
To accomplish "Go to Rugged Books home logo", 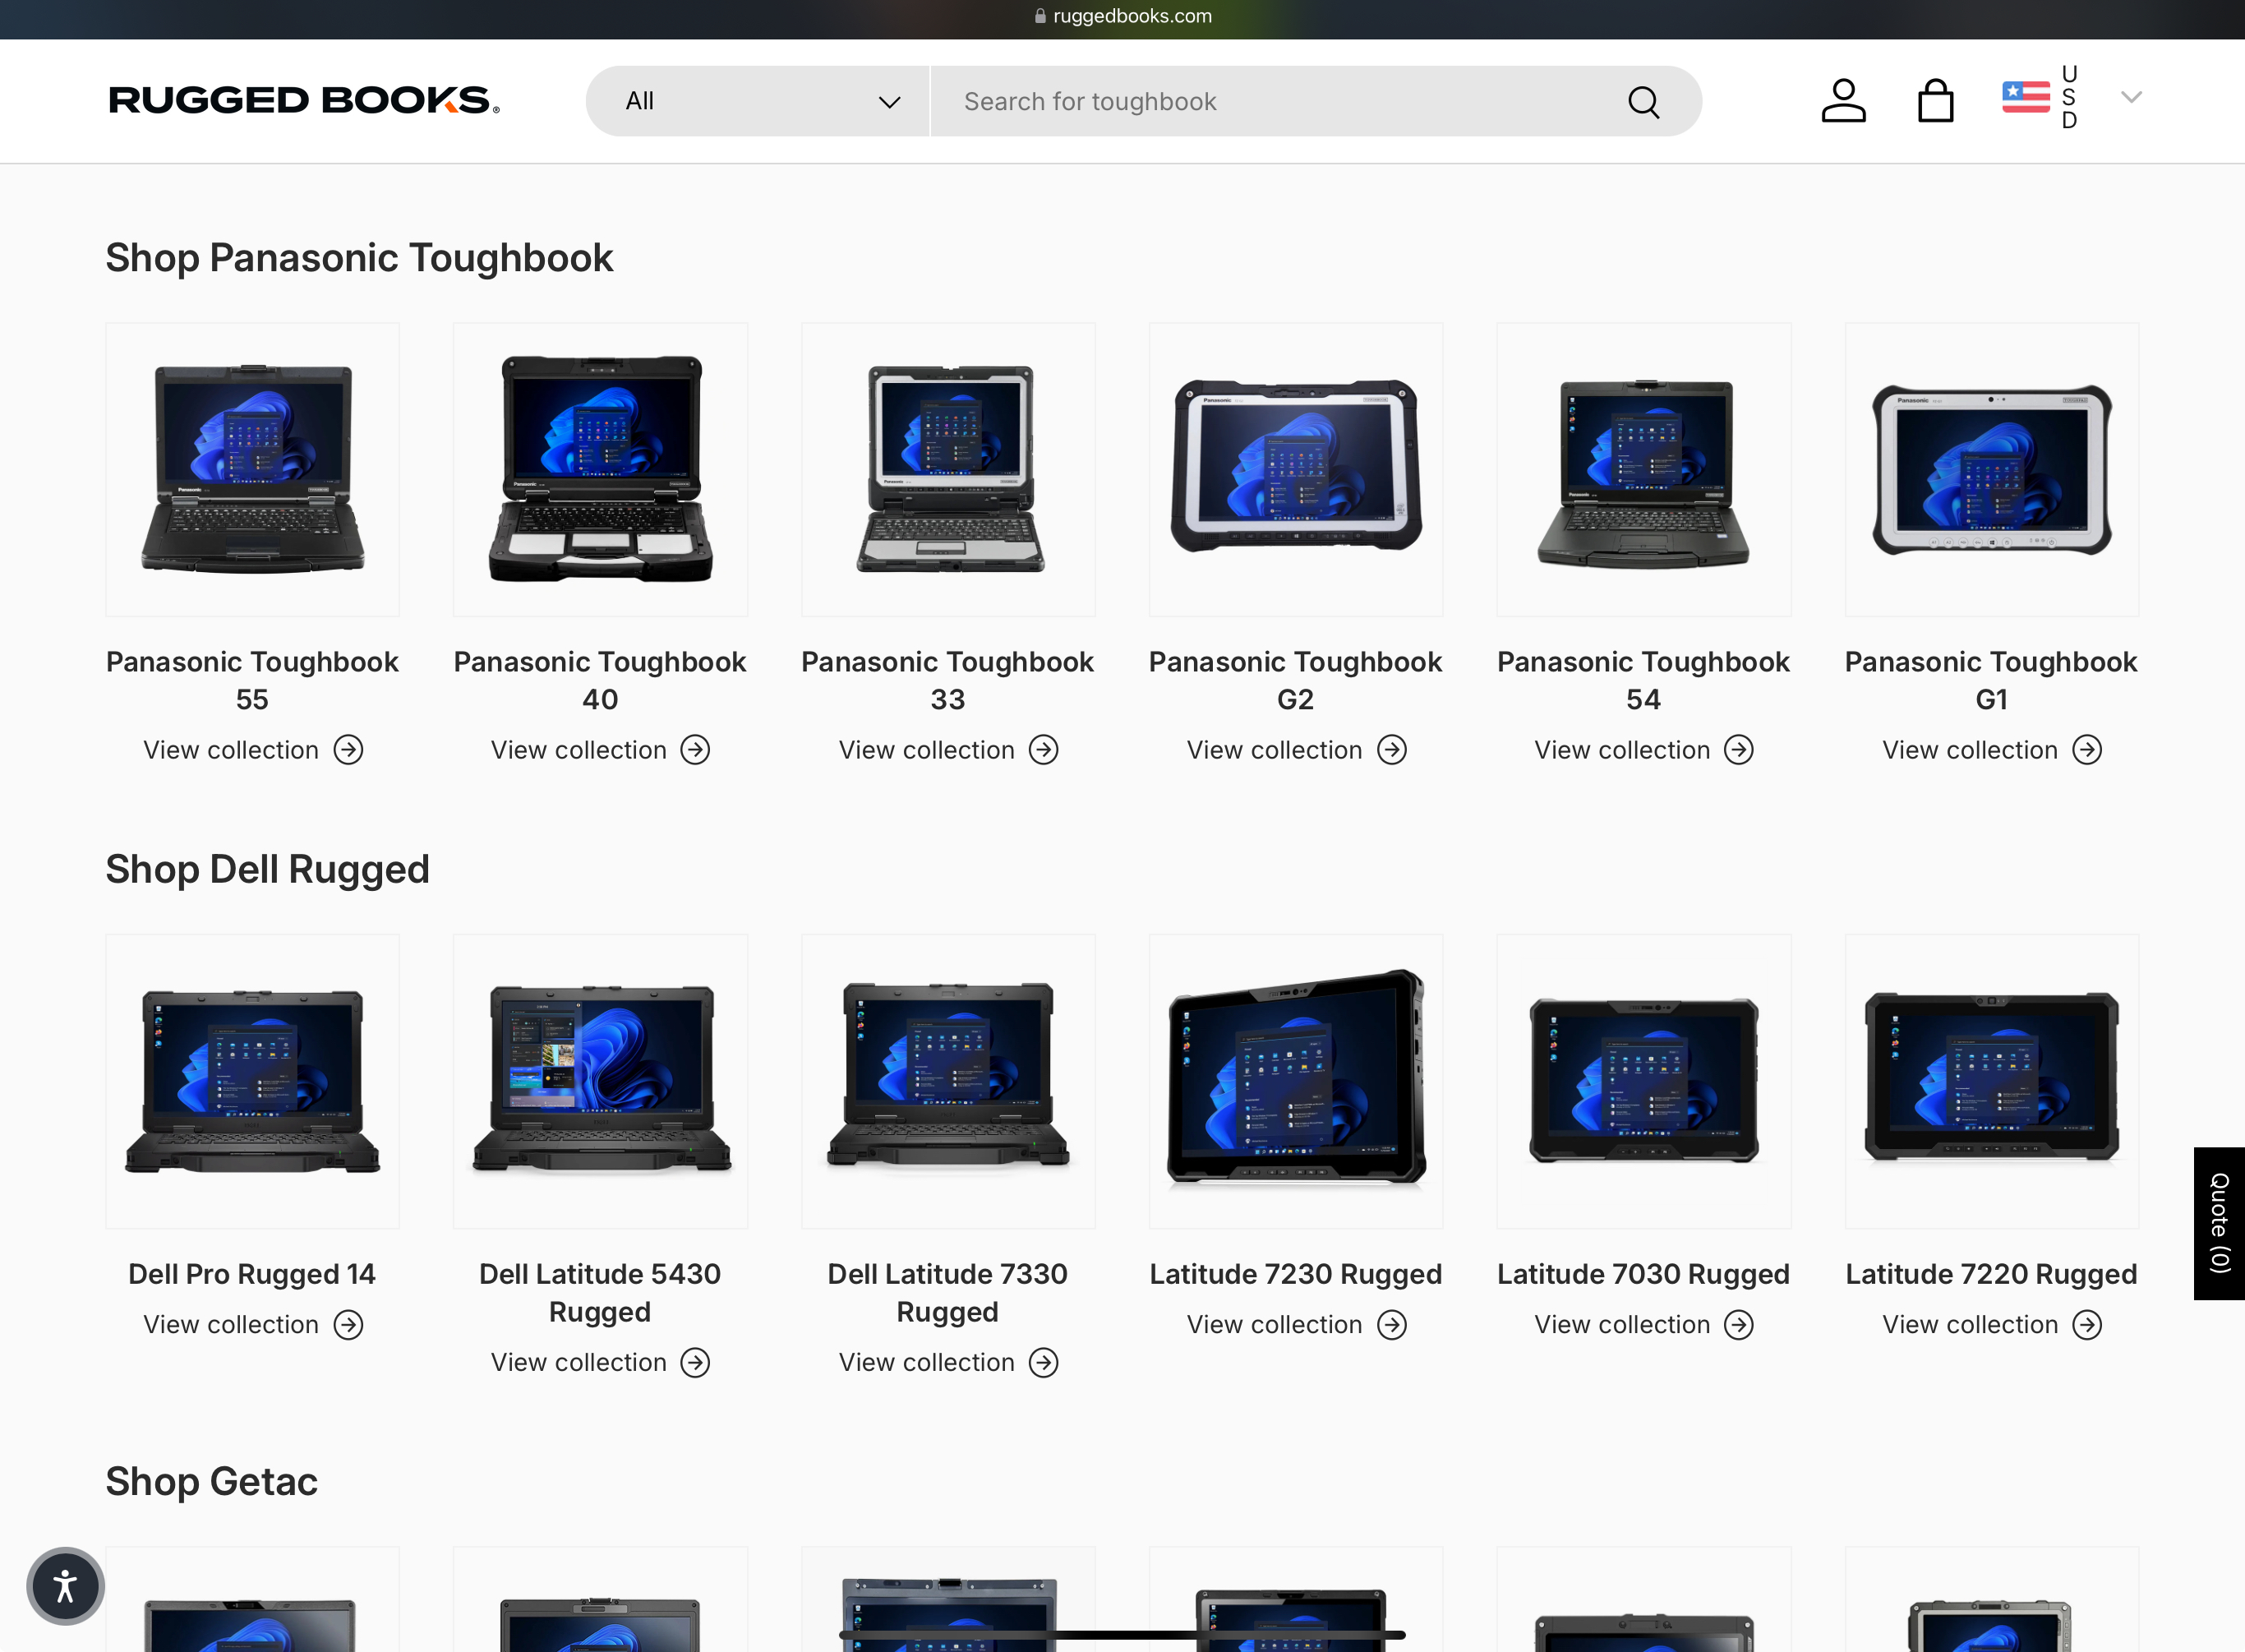I will 304,100.
